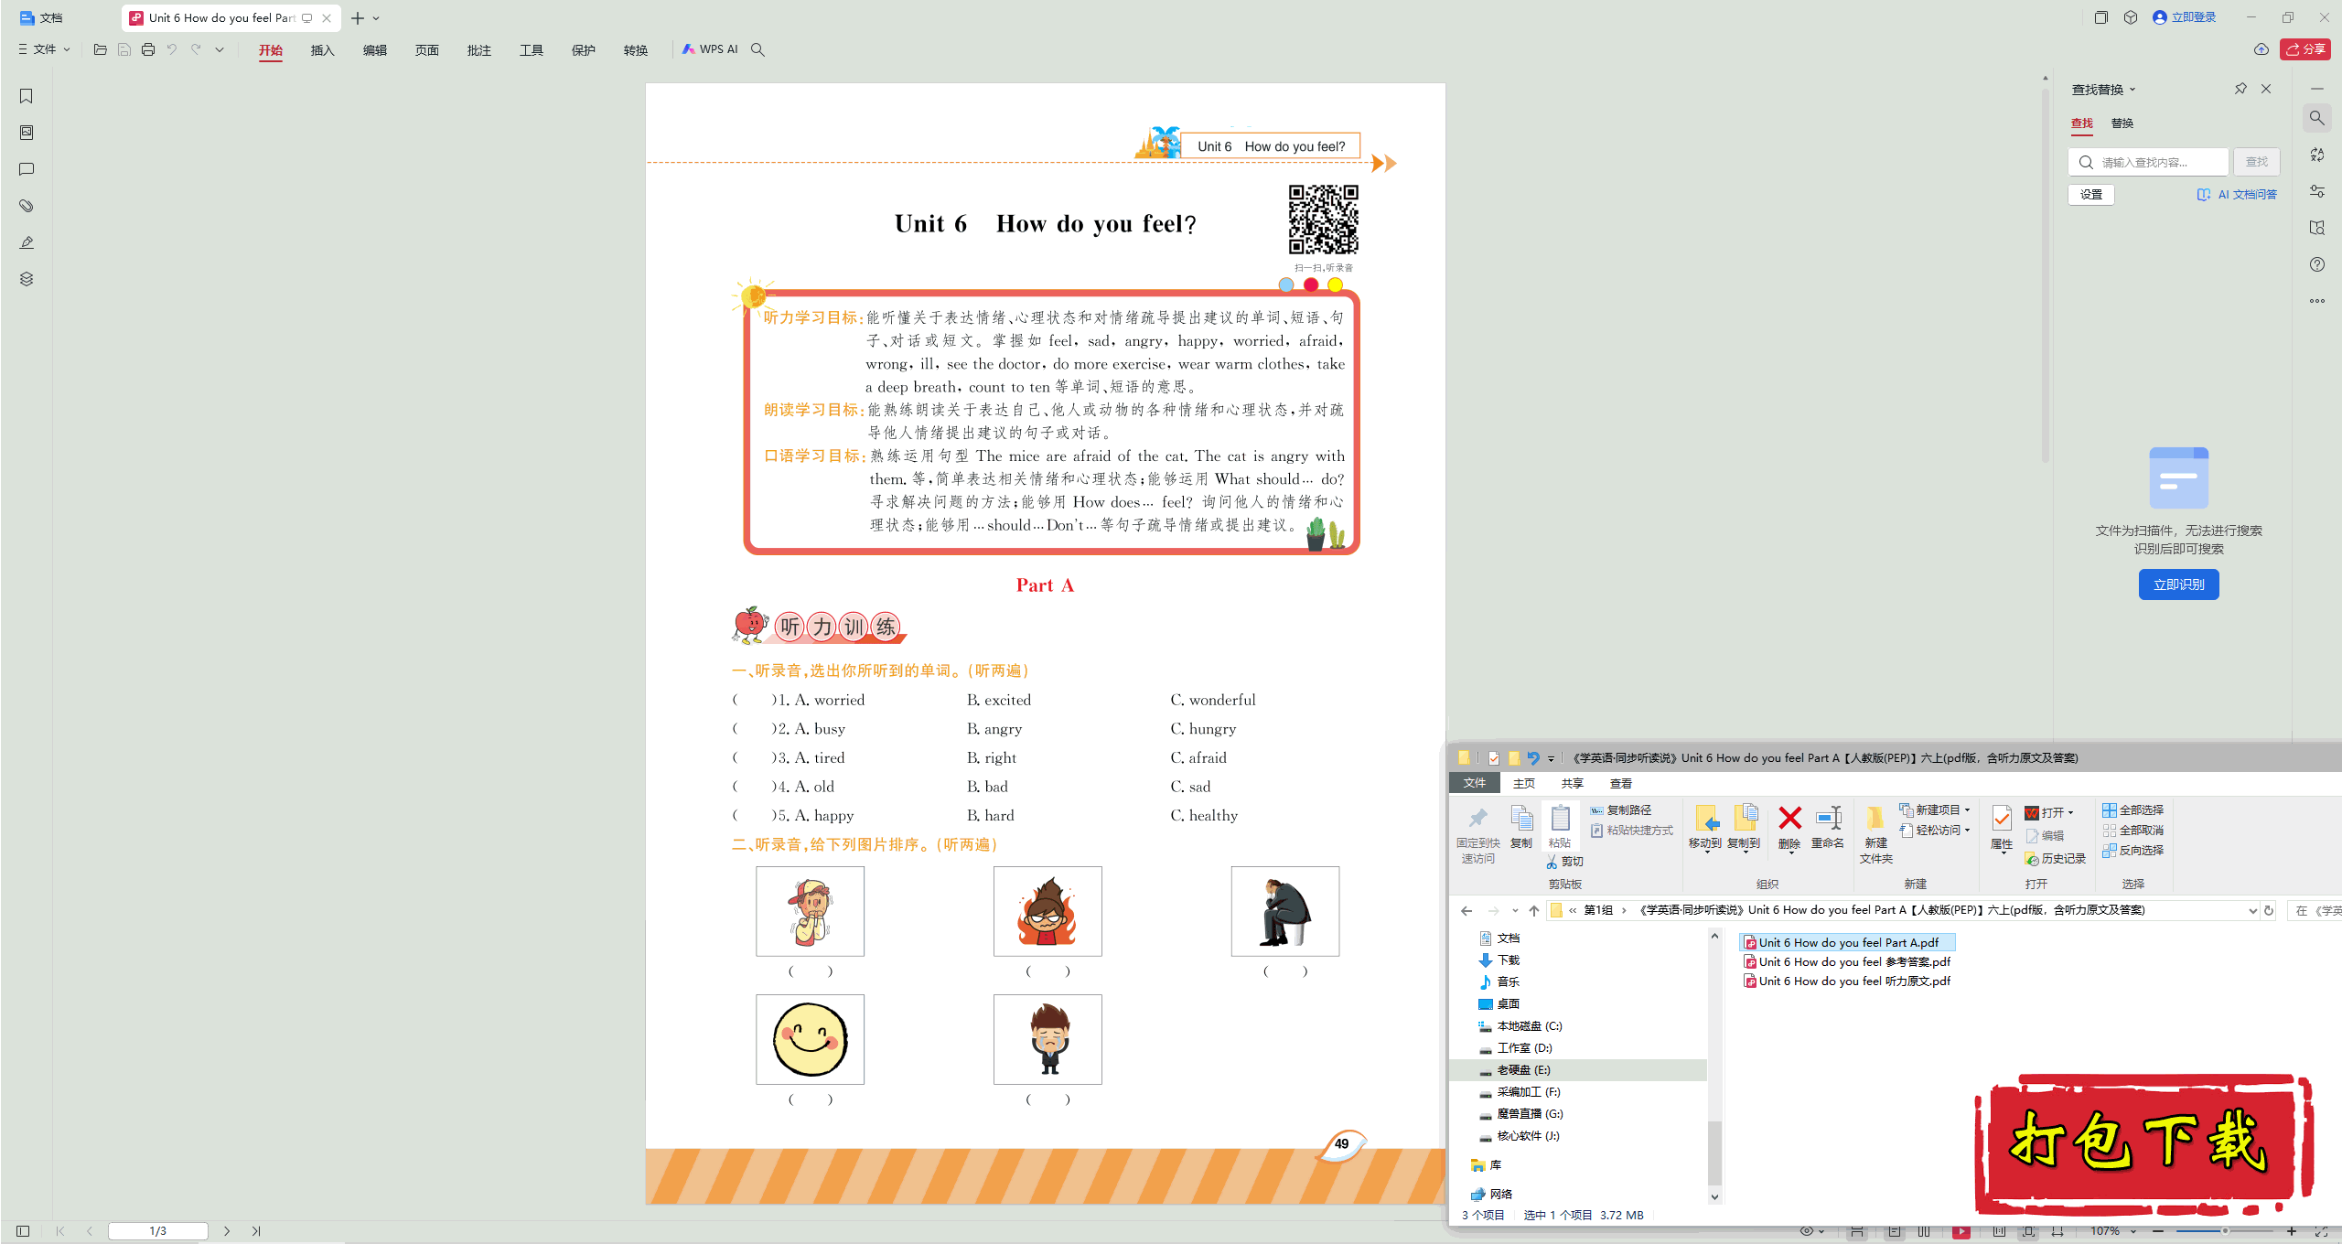The width and height of the screenshot is (2342, 1244).
Task: Click the red 分享 share button
Action: (2305, 49)
